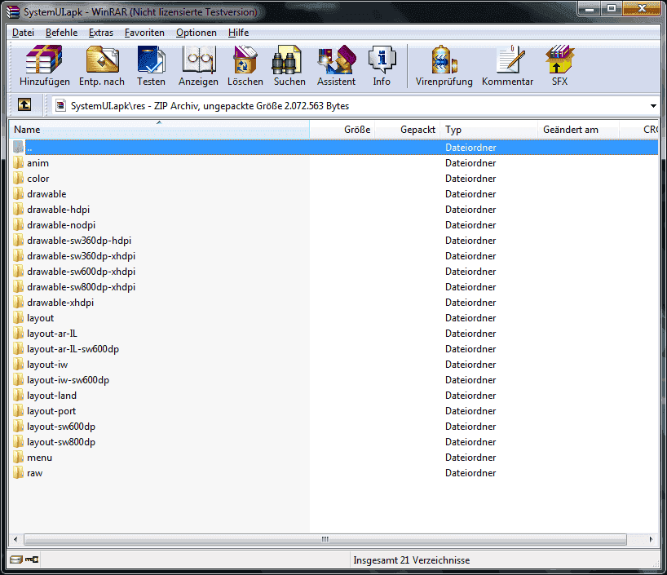Screen dimensions: 667x575
Task: Click the disk drive icon in status bar
Action: pyautogui.click(x=16, y=560)
